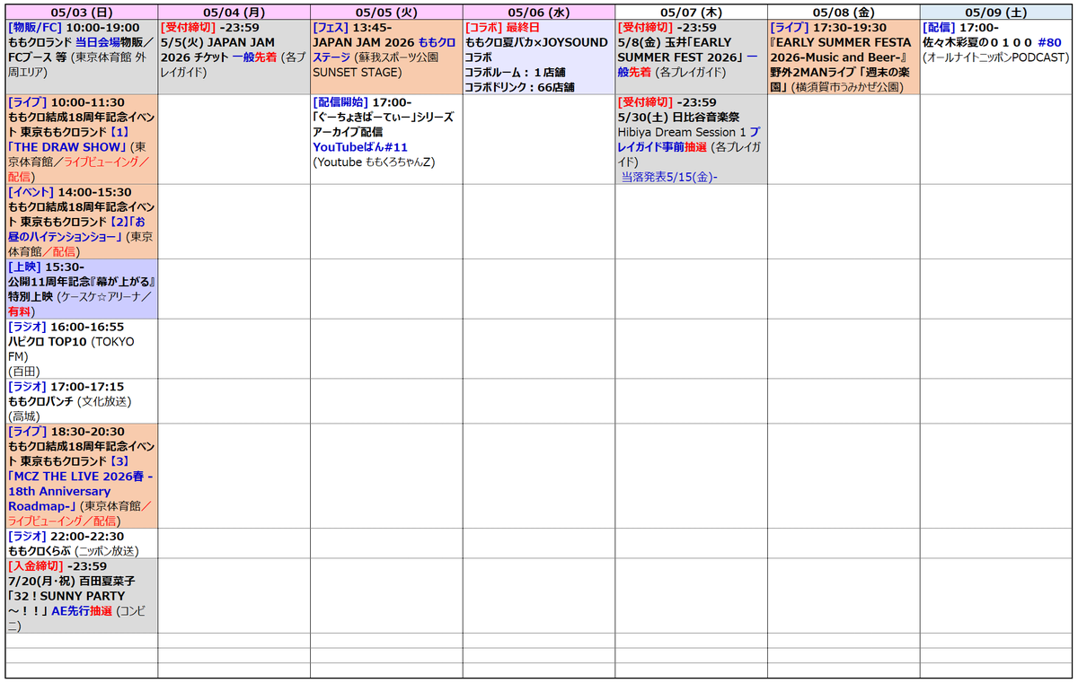Click the [フェス] 13:45- JAPAN JAM cell
The image size is (1078, 683).
tap(387, 57)
